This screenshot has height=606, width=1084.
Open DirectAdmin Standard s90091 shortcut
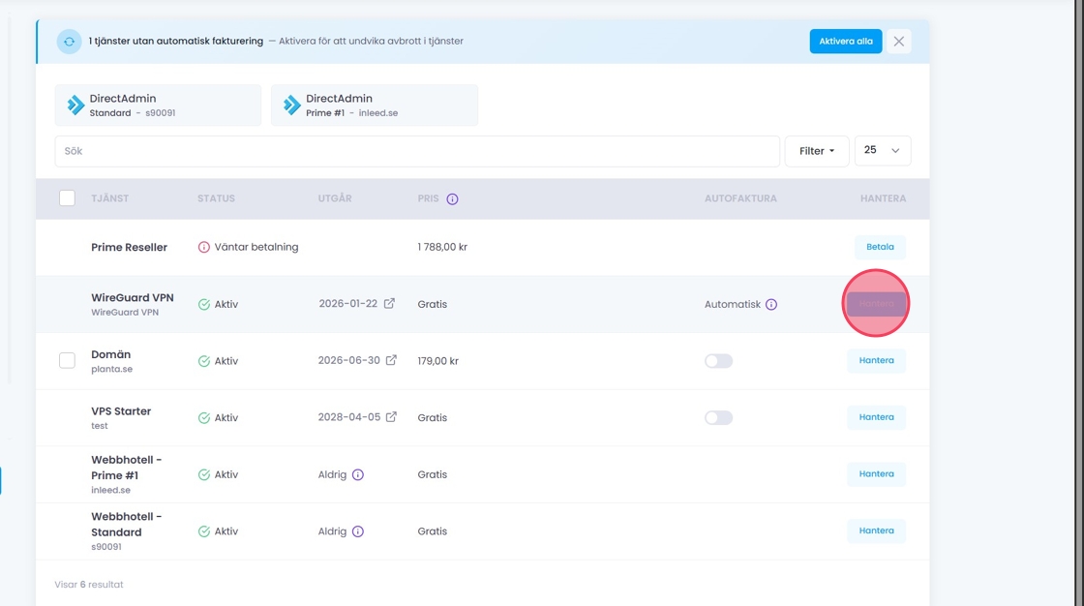(158, 106)
